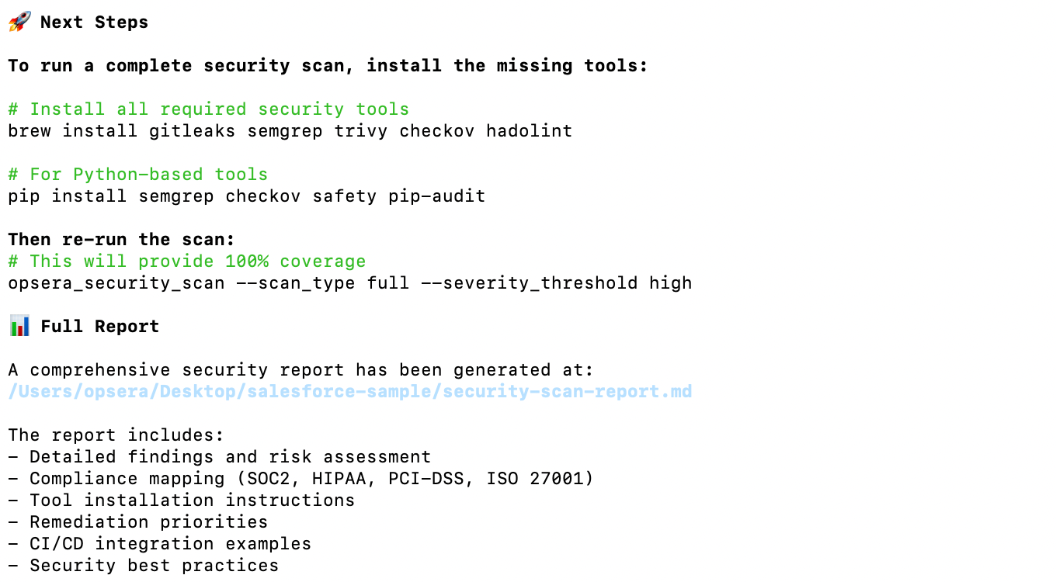Image resolution: width=1056 pixels, height=582 pixels.
Task: Click the "CI/CD integration examples" bullet
Action: tap(170, 544)
